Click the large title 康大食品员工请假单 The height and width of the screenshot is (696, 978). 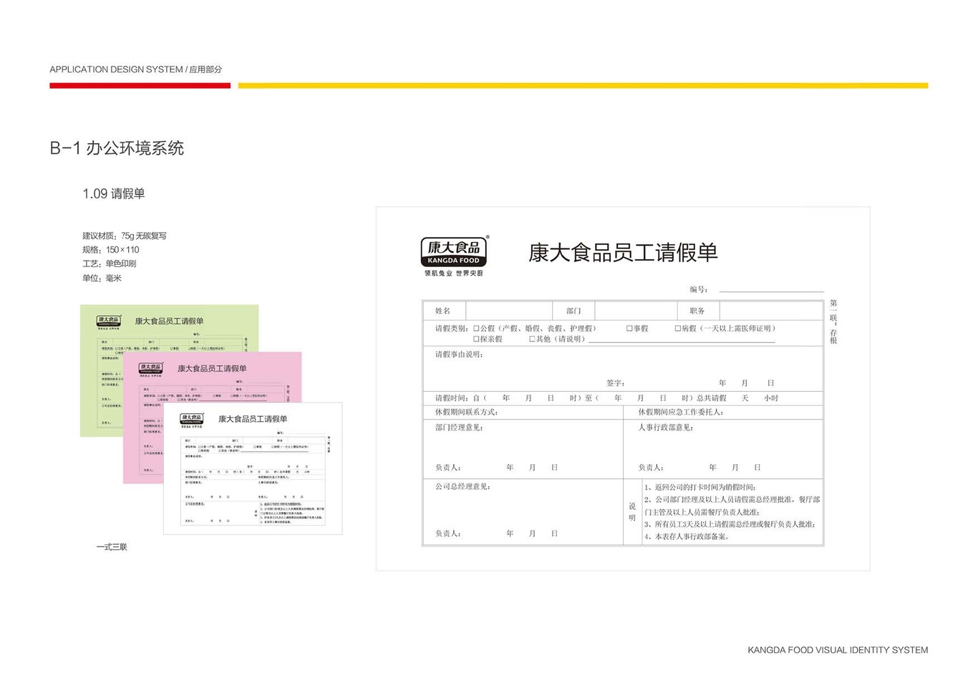(x=623, y=253)
